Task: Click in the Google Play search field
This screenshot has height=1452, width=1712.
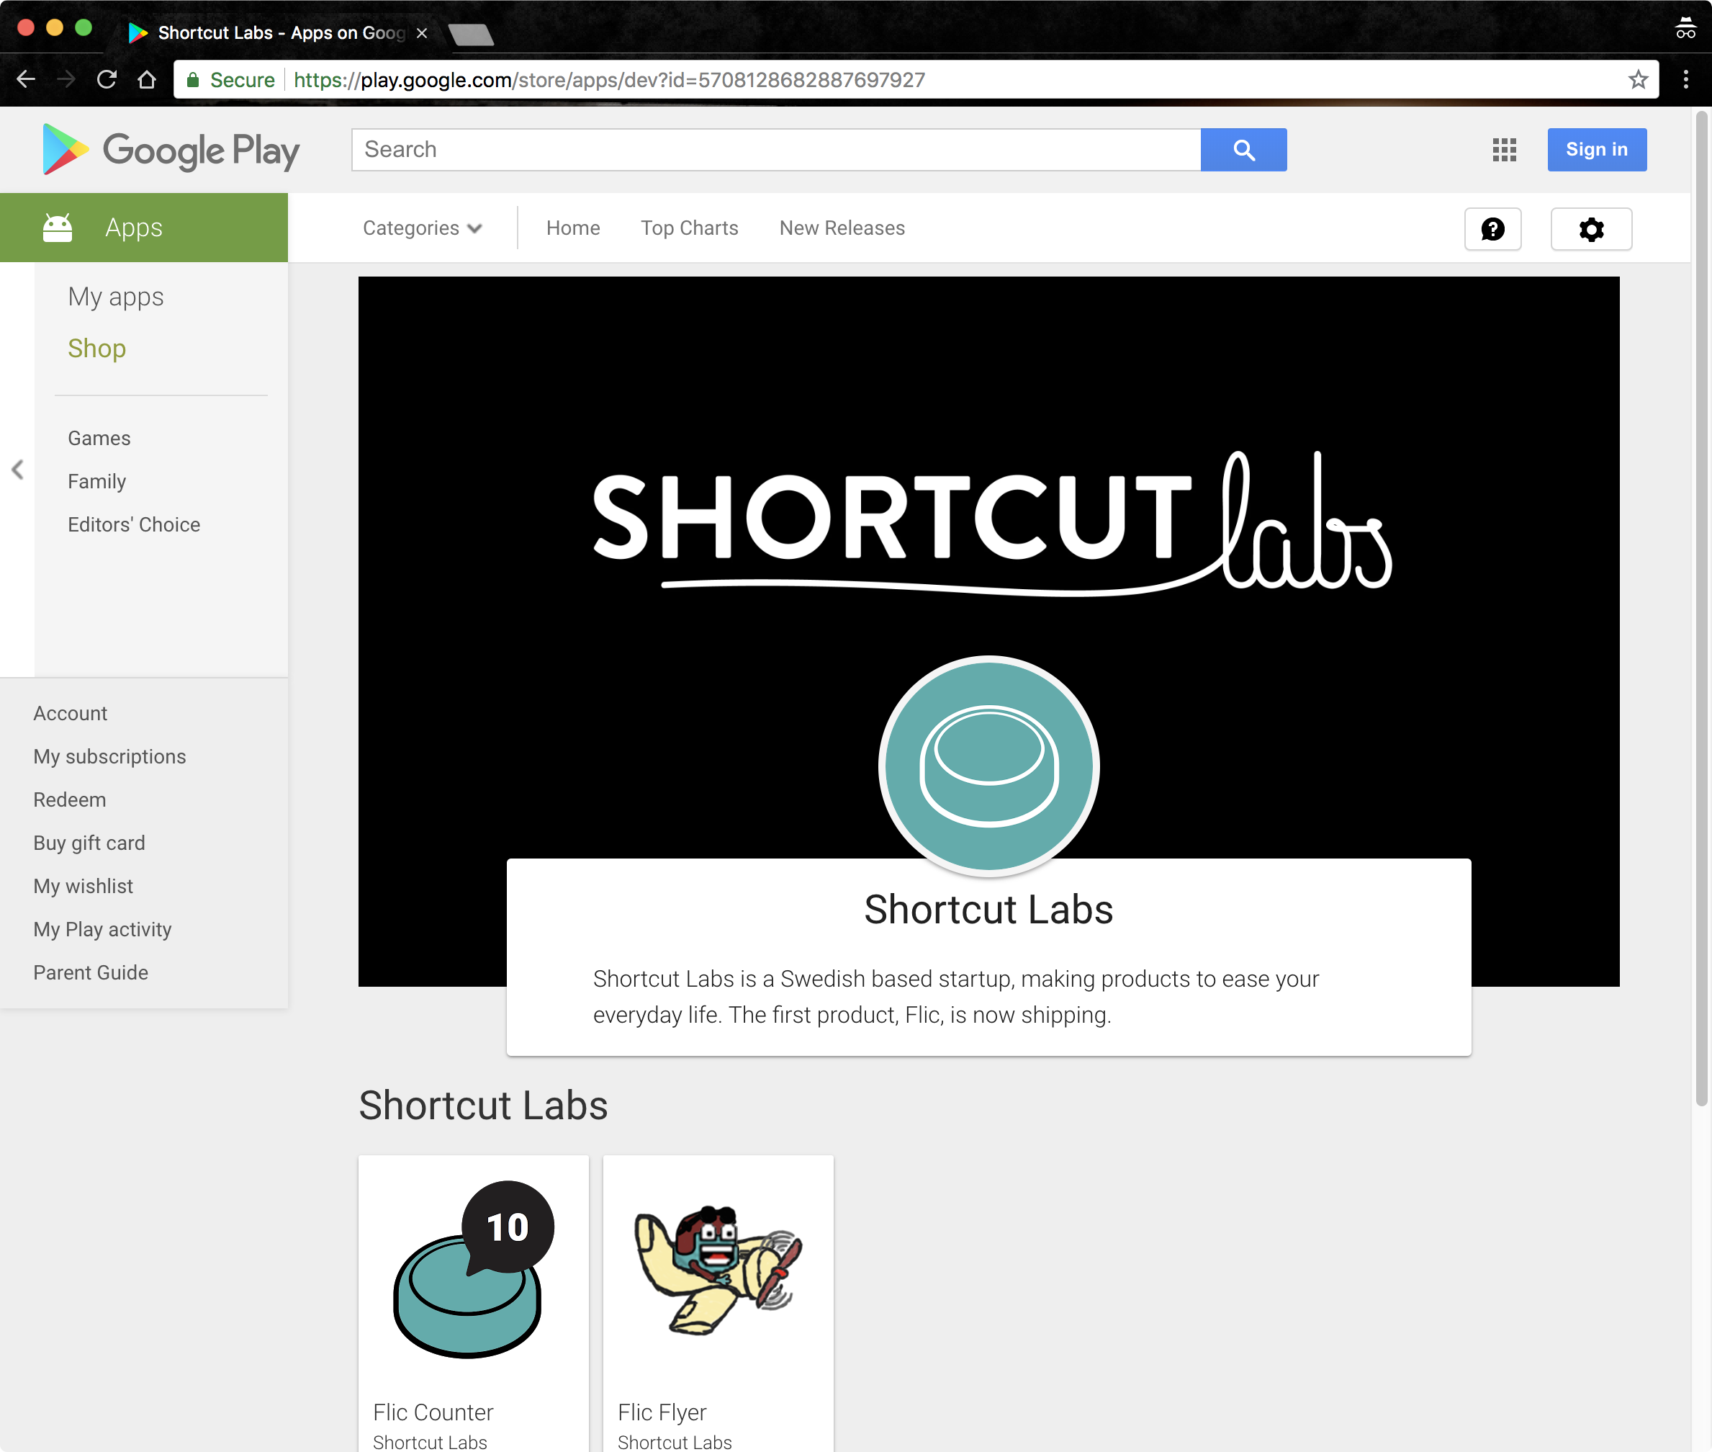Action: coord(776,150)
